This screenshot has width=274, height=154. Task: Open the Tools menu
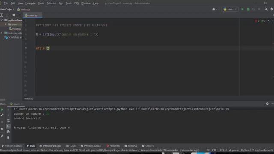(x=68, y=3)
